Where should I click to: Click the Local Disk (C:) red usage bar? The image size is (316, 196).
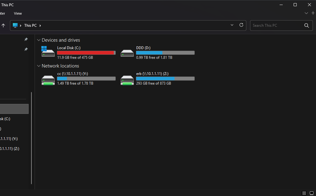[86, 53]
